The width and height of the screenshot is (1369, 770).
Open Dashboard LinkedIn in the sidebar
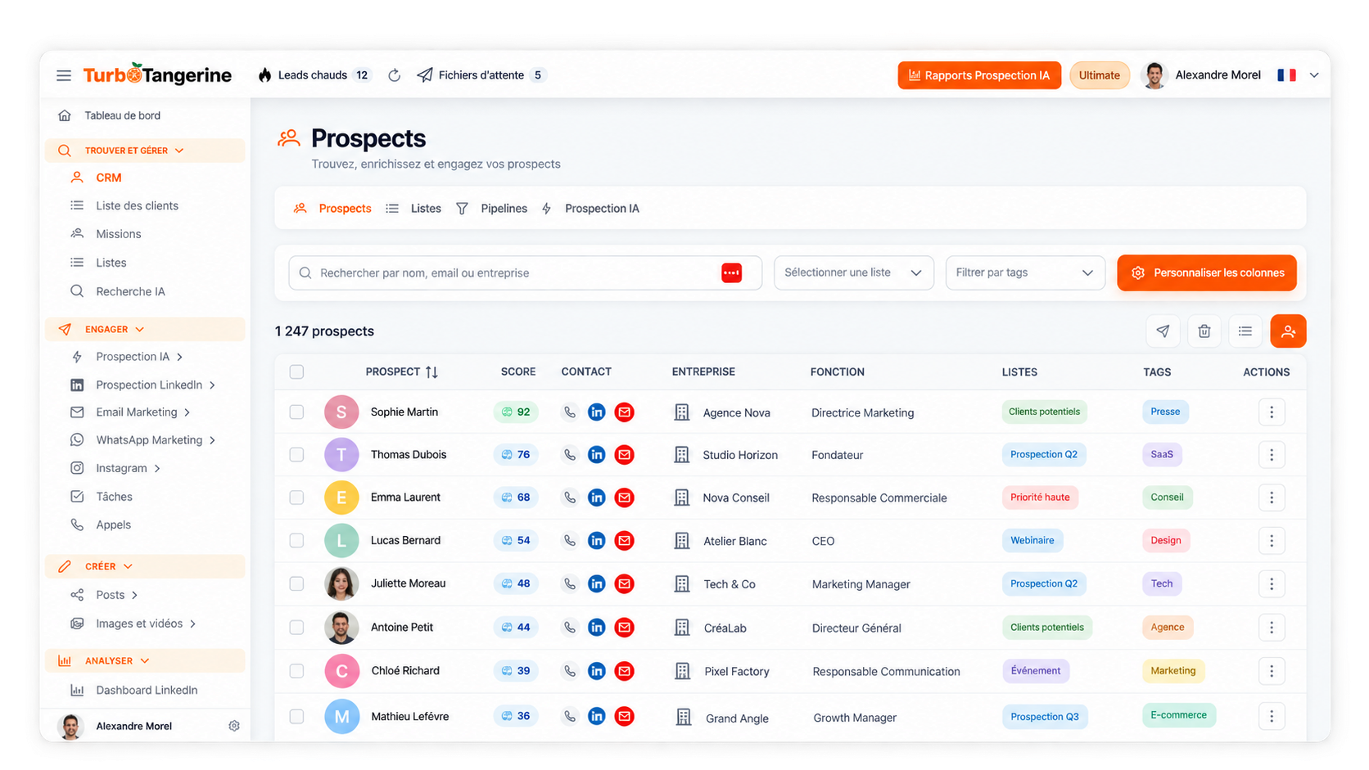click(147, 691)
